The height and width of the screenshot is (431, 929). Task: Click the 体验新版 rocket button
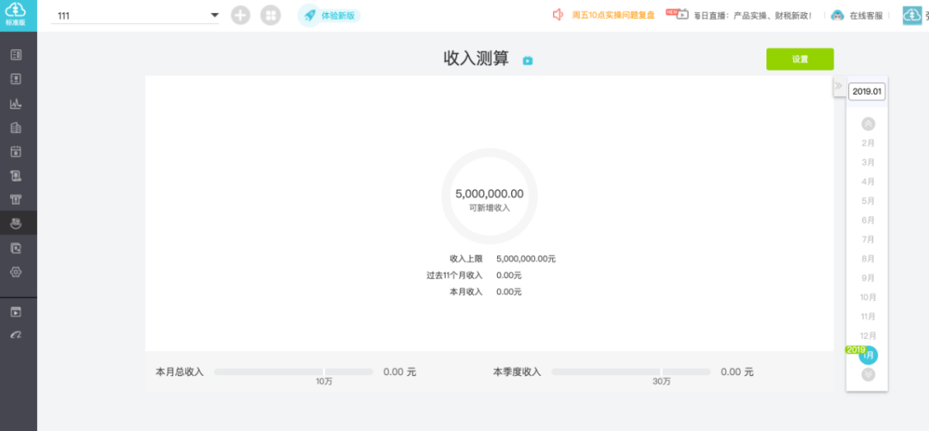pos(329,15)
